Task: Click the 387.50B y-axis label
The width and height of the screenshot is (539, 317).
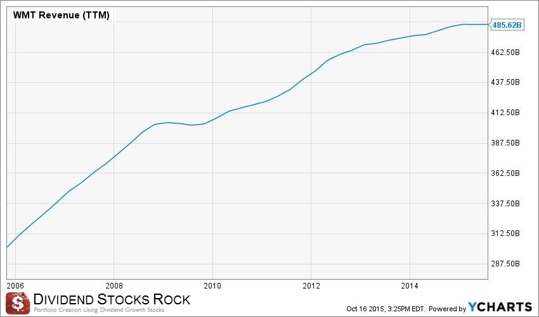Action: [x=506, y=143]
